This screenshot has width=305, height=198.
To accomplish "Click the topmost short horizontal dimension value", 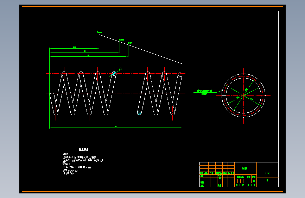I will [74, 47].
